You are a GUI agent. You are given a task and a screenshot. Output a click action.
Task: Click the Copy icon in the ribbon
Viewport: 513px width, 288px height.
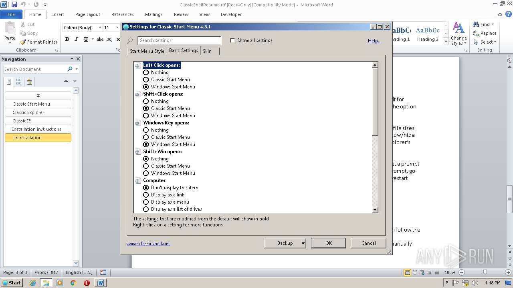22,33
